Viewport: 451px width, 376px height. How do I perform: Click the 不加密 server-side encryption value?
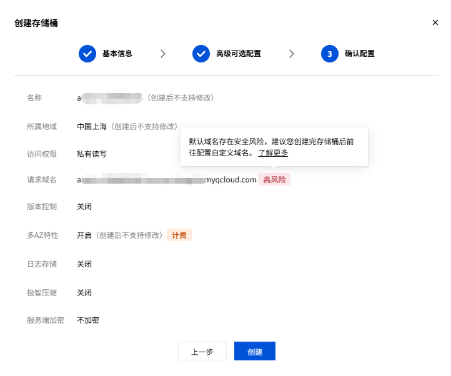coord(88,320)
